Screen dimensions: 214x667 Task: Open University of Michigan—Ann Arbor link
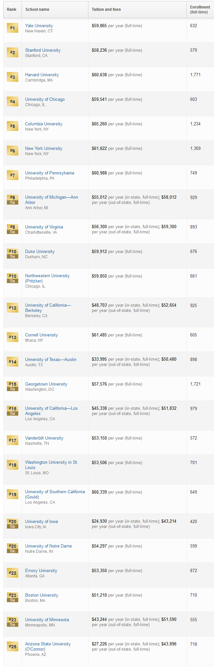[52, 200]
